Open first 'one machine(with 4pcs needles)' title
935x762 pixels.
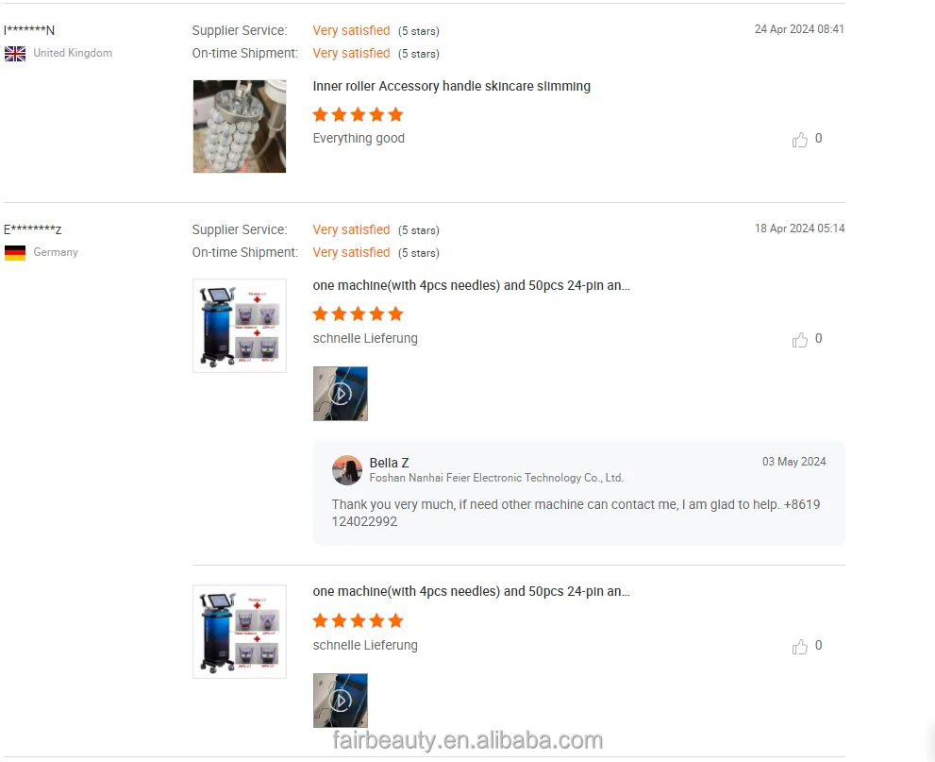(x=471, y=286)
